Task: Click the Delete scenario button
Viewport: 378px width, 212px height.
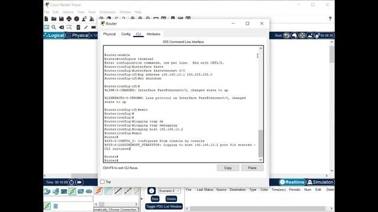Action: (x=171, y=199)
